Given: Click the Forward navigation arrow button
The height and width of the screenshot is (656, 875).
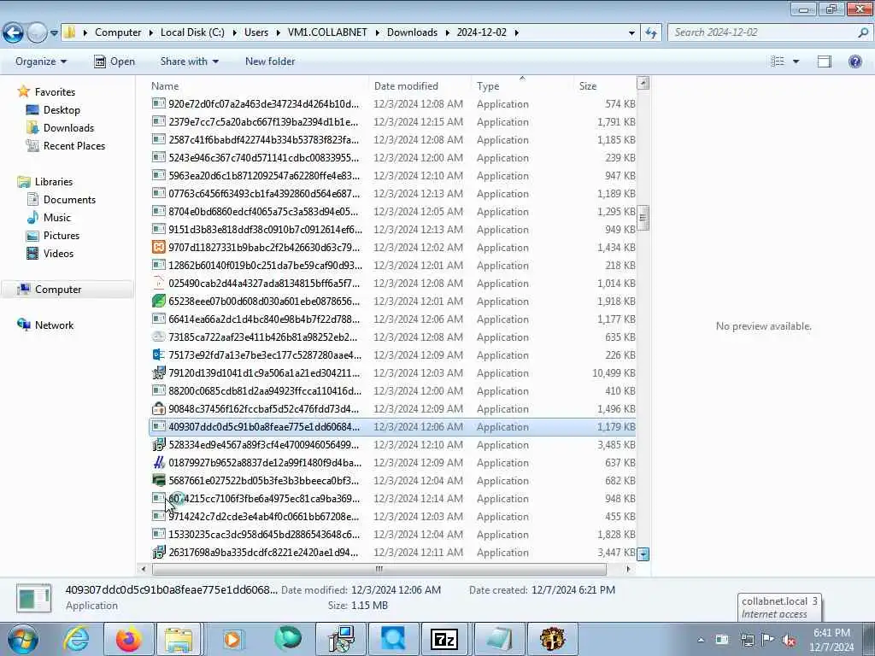Looking at the screenshot, I should pyautogui.click(x=37, y=32).
